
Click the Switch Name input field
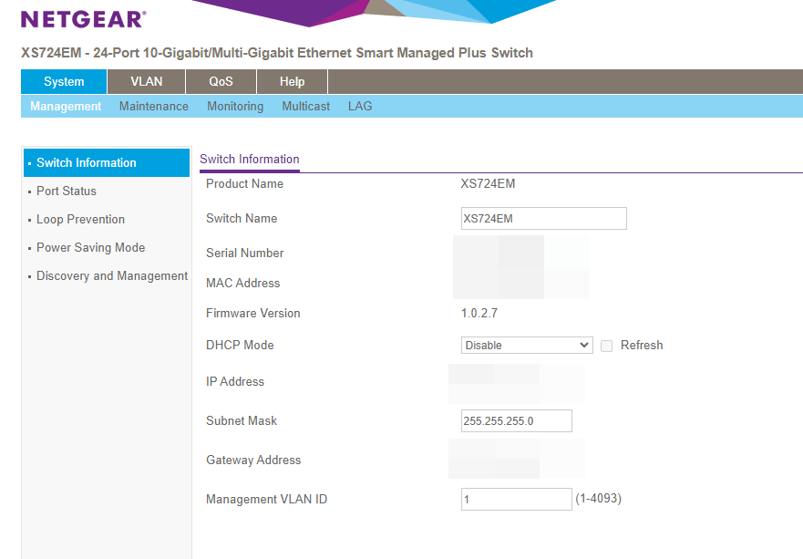pos(544,218)
